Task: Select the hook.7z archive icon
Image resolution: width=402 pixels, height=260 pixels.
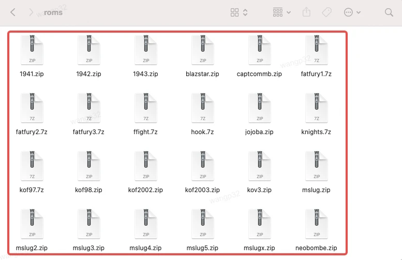Action: tap(203, 108)
